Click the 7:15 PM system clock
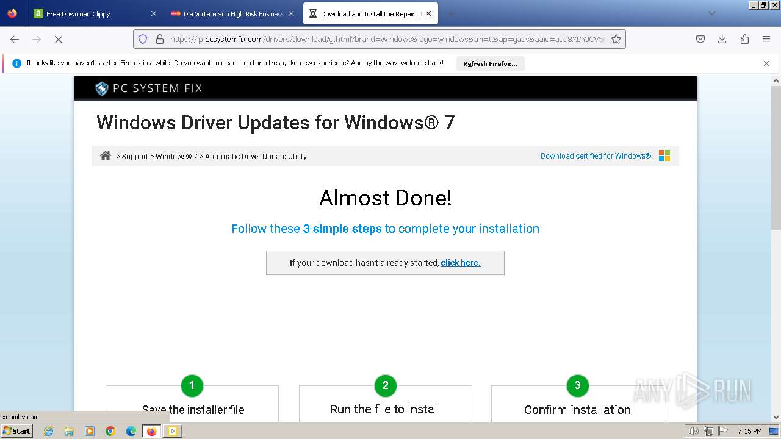This screenshot has height=439, width=781. coord(750,431)
